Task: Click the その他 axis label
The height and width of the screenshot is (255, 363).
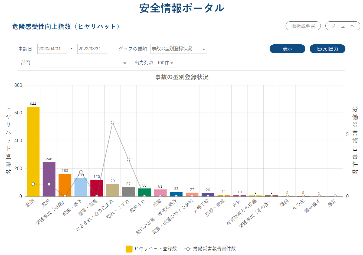Action: click(298, 204)
